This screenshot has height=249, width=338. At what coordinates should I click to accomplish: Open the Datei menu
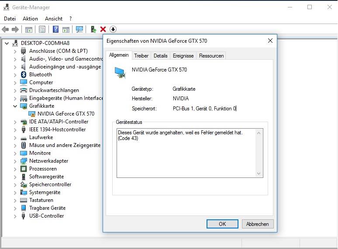10,19
